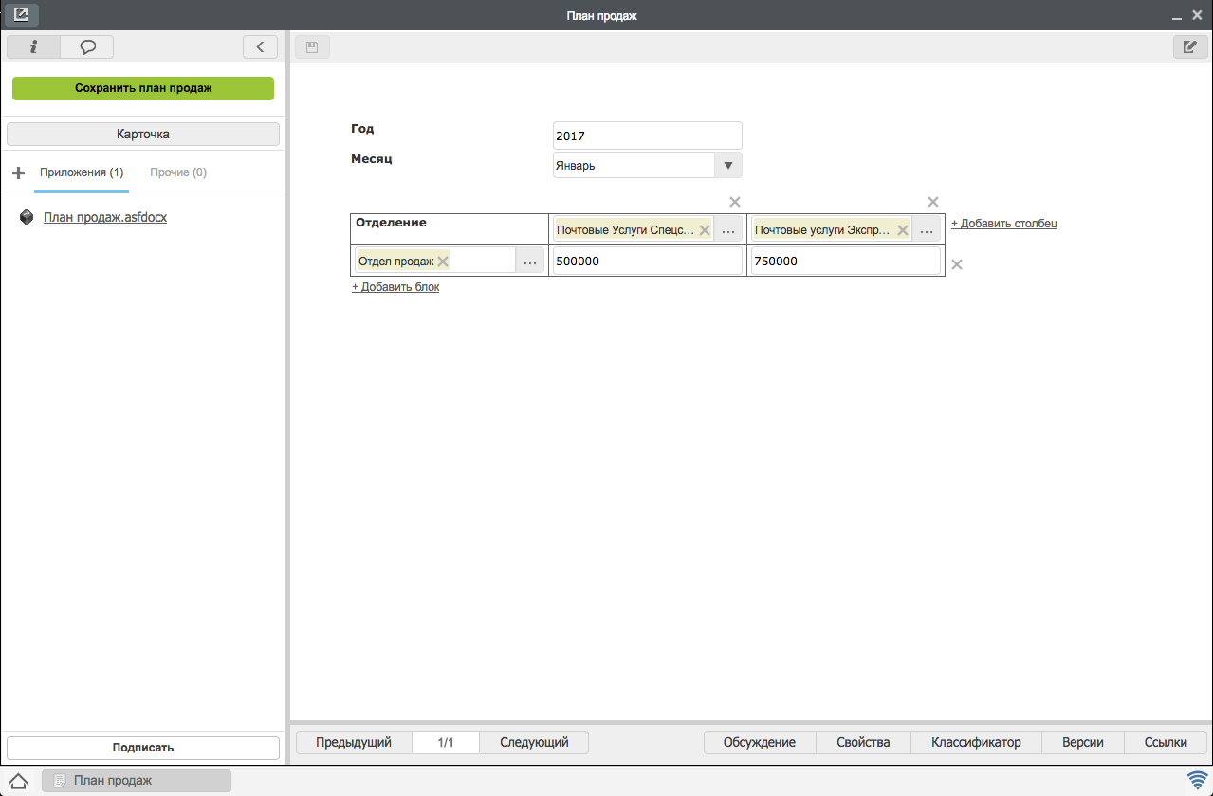Open the Обсуждение tab
Image resolution: width=1213 pixels, height=796 pixels.
coord(759,742)
